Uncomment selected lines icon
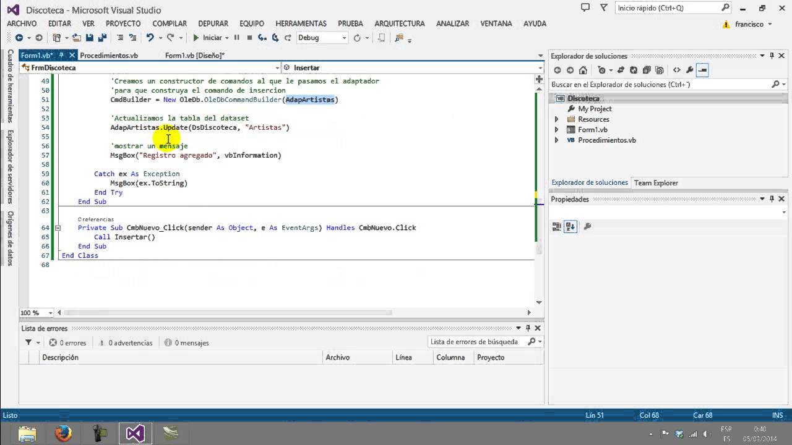Viewport: 792px width, 445px height. tap(132, 38)
